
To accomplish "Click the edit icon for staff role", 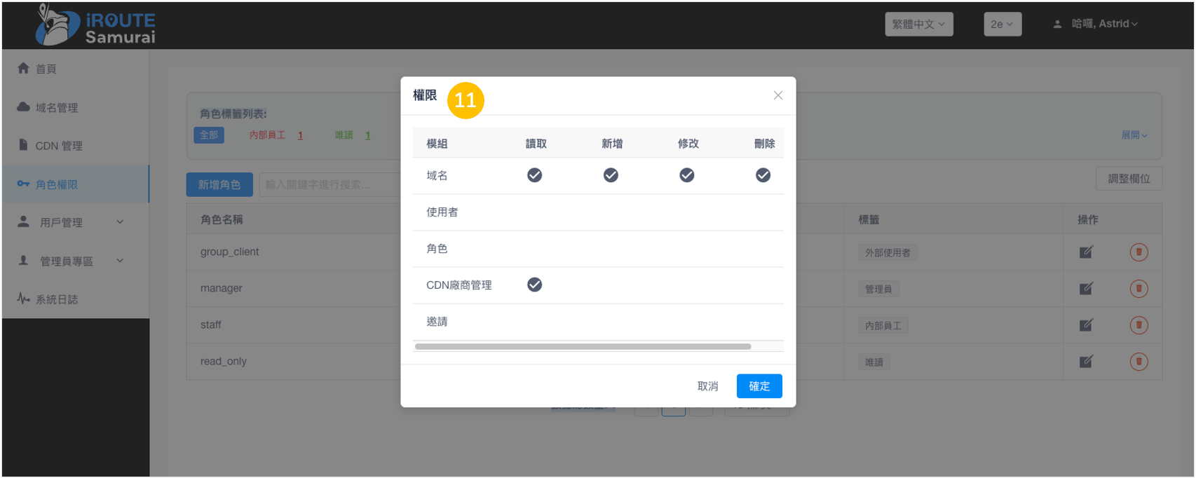I will pos(1086,325).
